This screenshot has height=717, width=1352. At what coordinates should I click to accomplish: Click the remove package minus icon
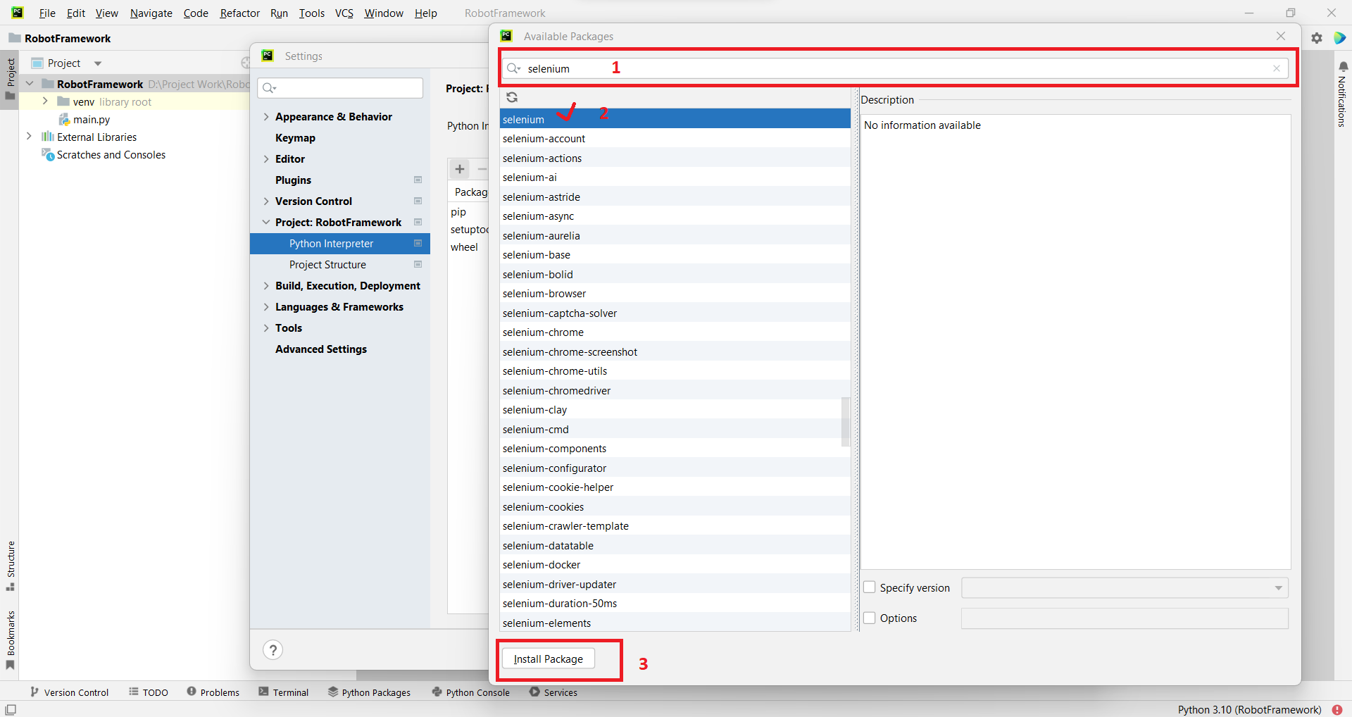[x=482, y=169]
